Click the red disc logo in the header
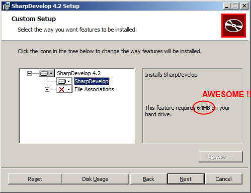The width and height of the screenshot is (251, 193). coord(233,26)
